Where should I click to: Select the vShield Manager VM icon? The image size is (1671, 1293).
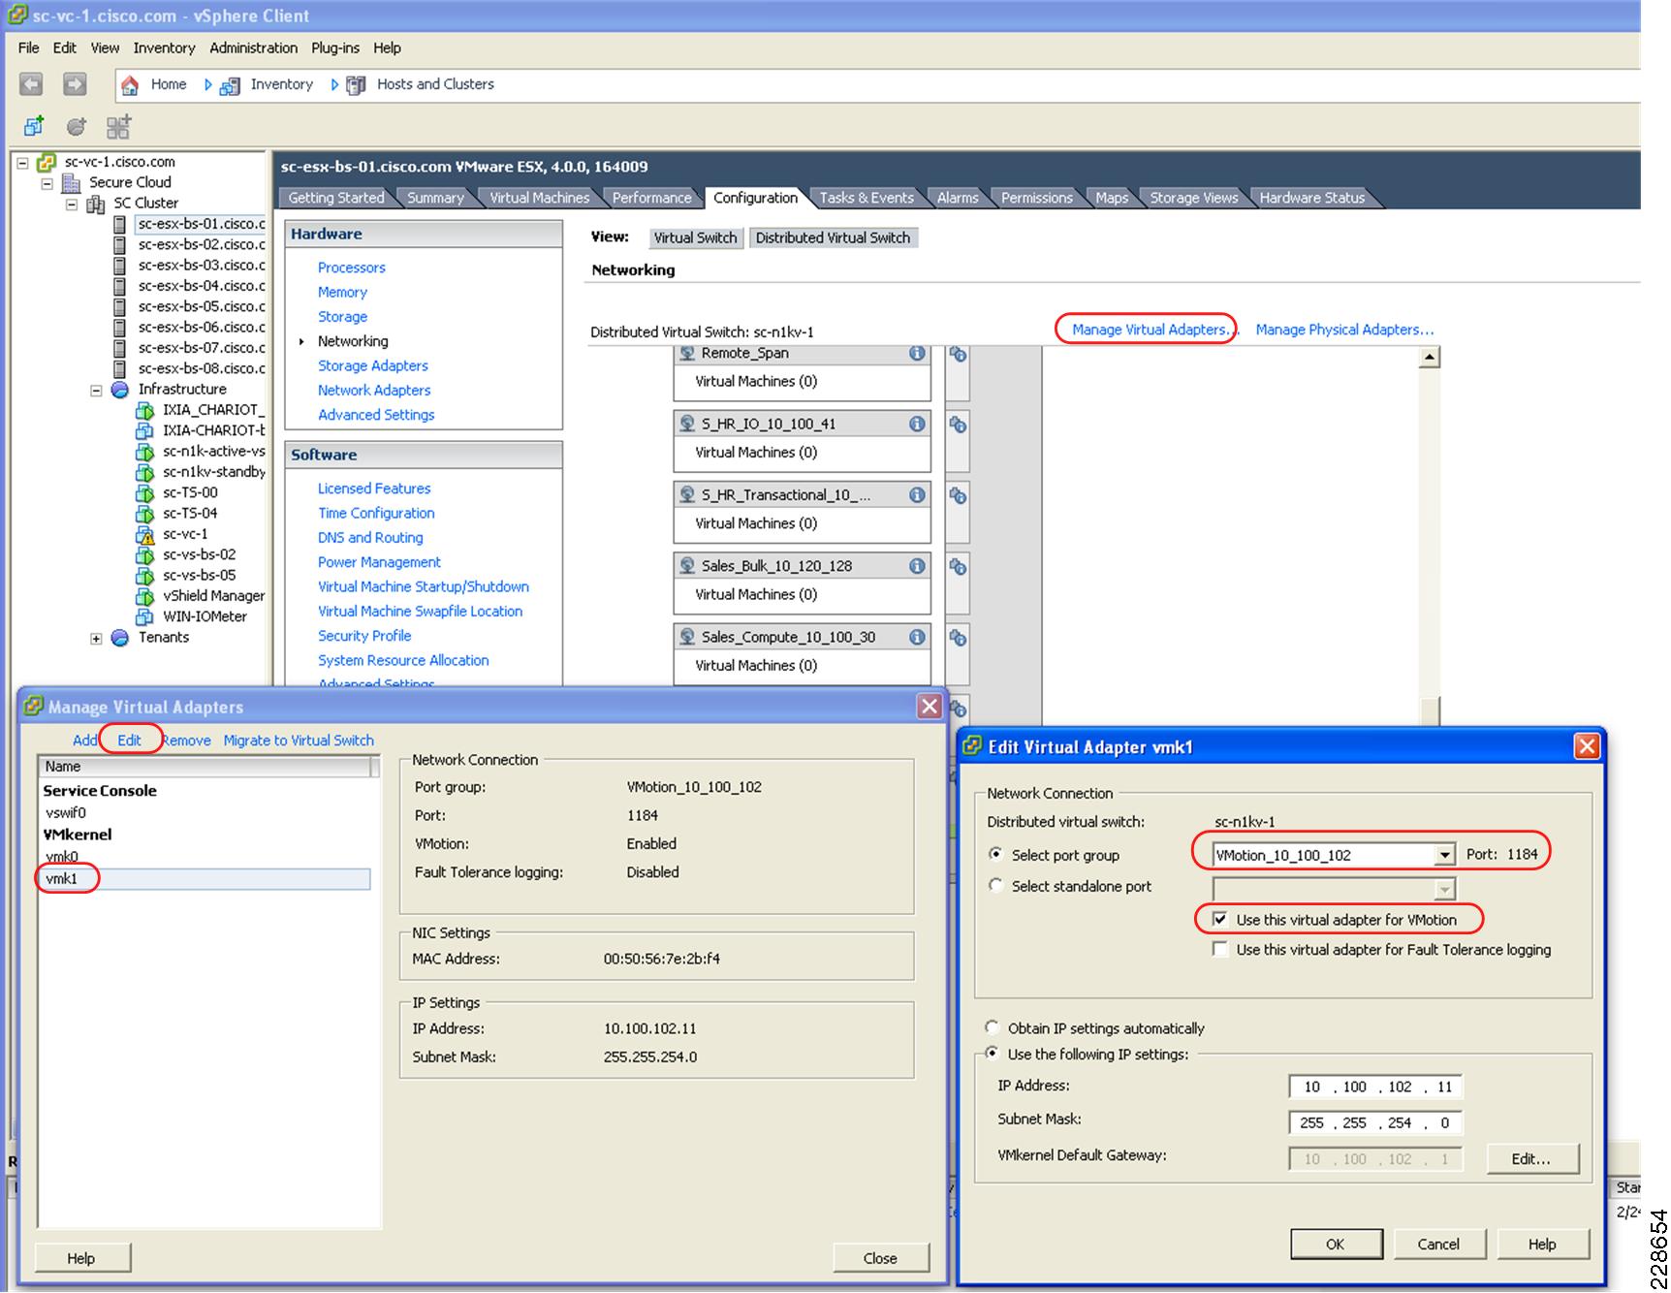pos(144,596)
